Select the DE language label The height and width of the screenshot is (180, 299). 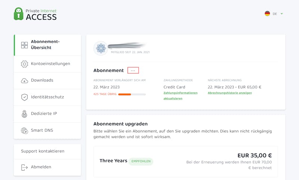[275, 14]
